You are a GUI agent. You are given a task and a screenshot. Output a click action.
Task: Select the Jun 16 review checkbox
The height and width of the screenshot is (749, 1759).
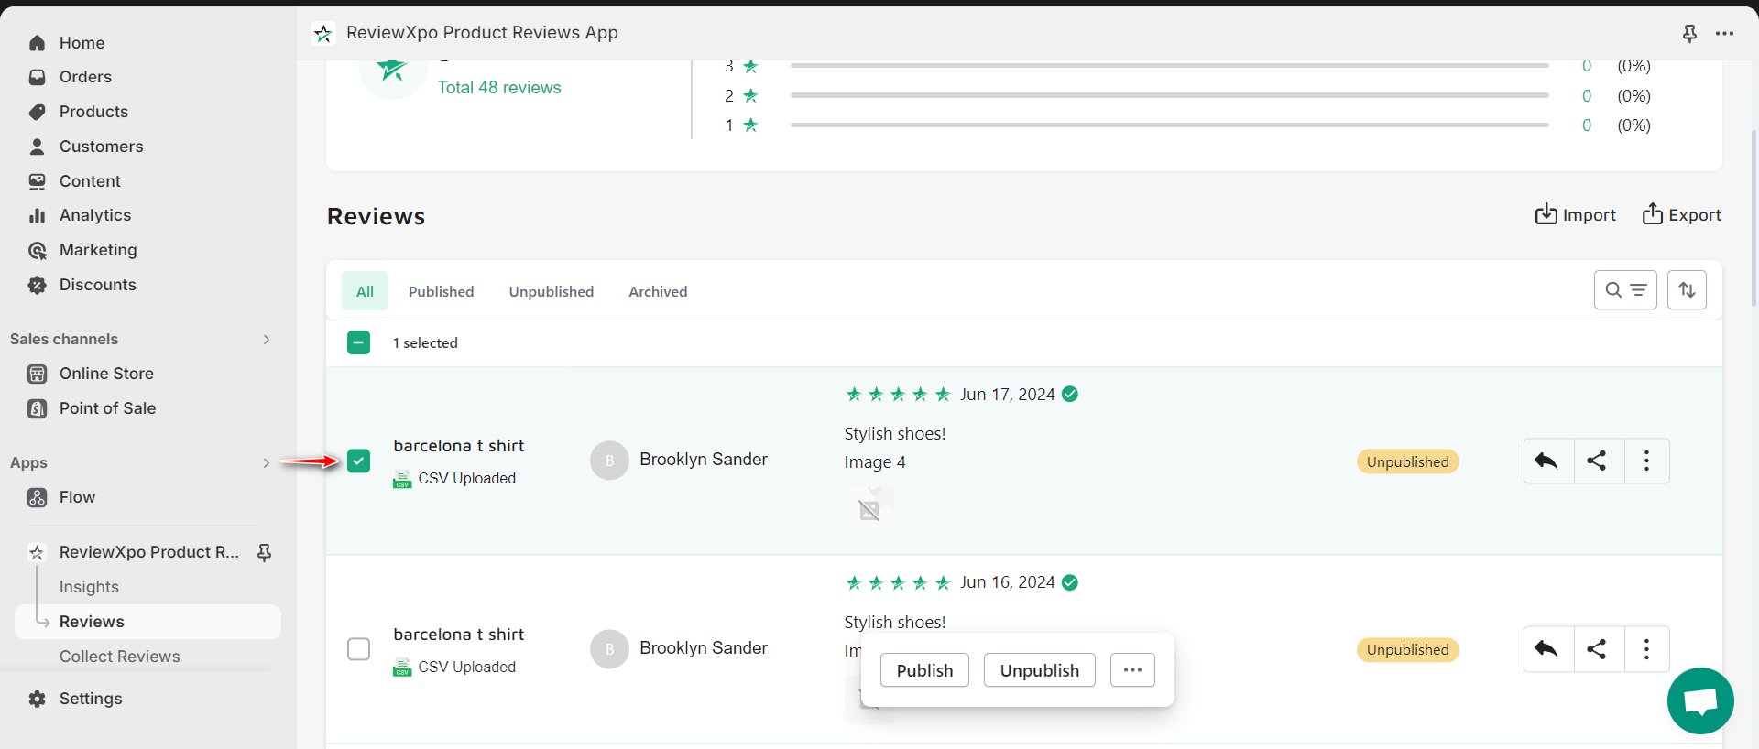359,649
